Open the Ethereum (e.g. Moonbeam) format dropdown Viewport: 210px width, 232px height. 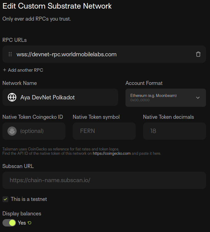click(166, 98)
